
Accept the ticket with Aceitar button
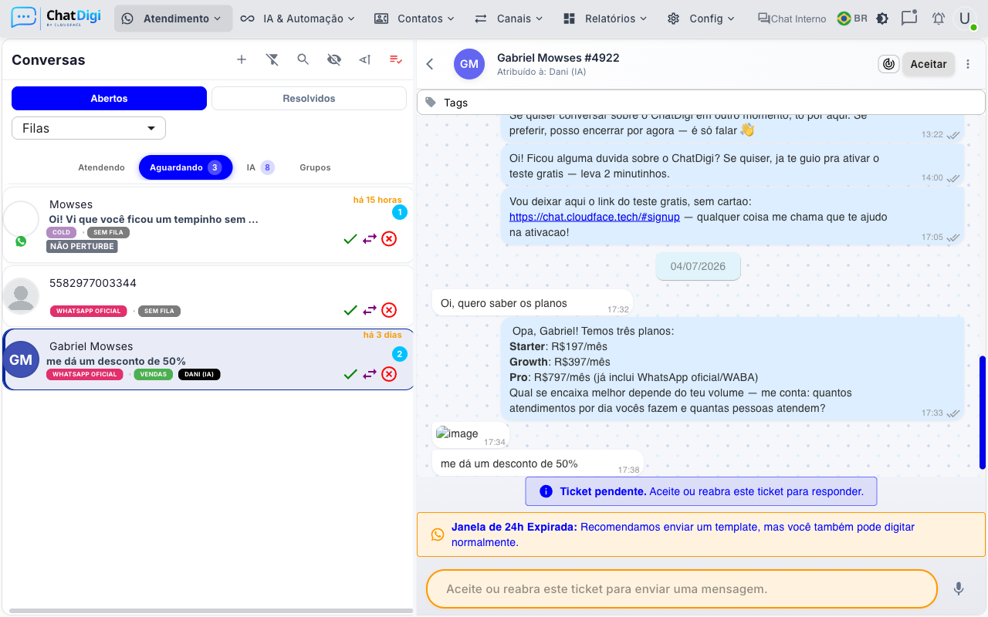click(x=929, y=64)
